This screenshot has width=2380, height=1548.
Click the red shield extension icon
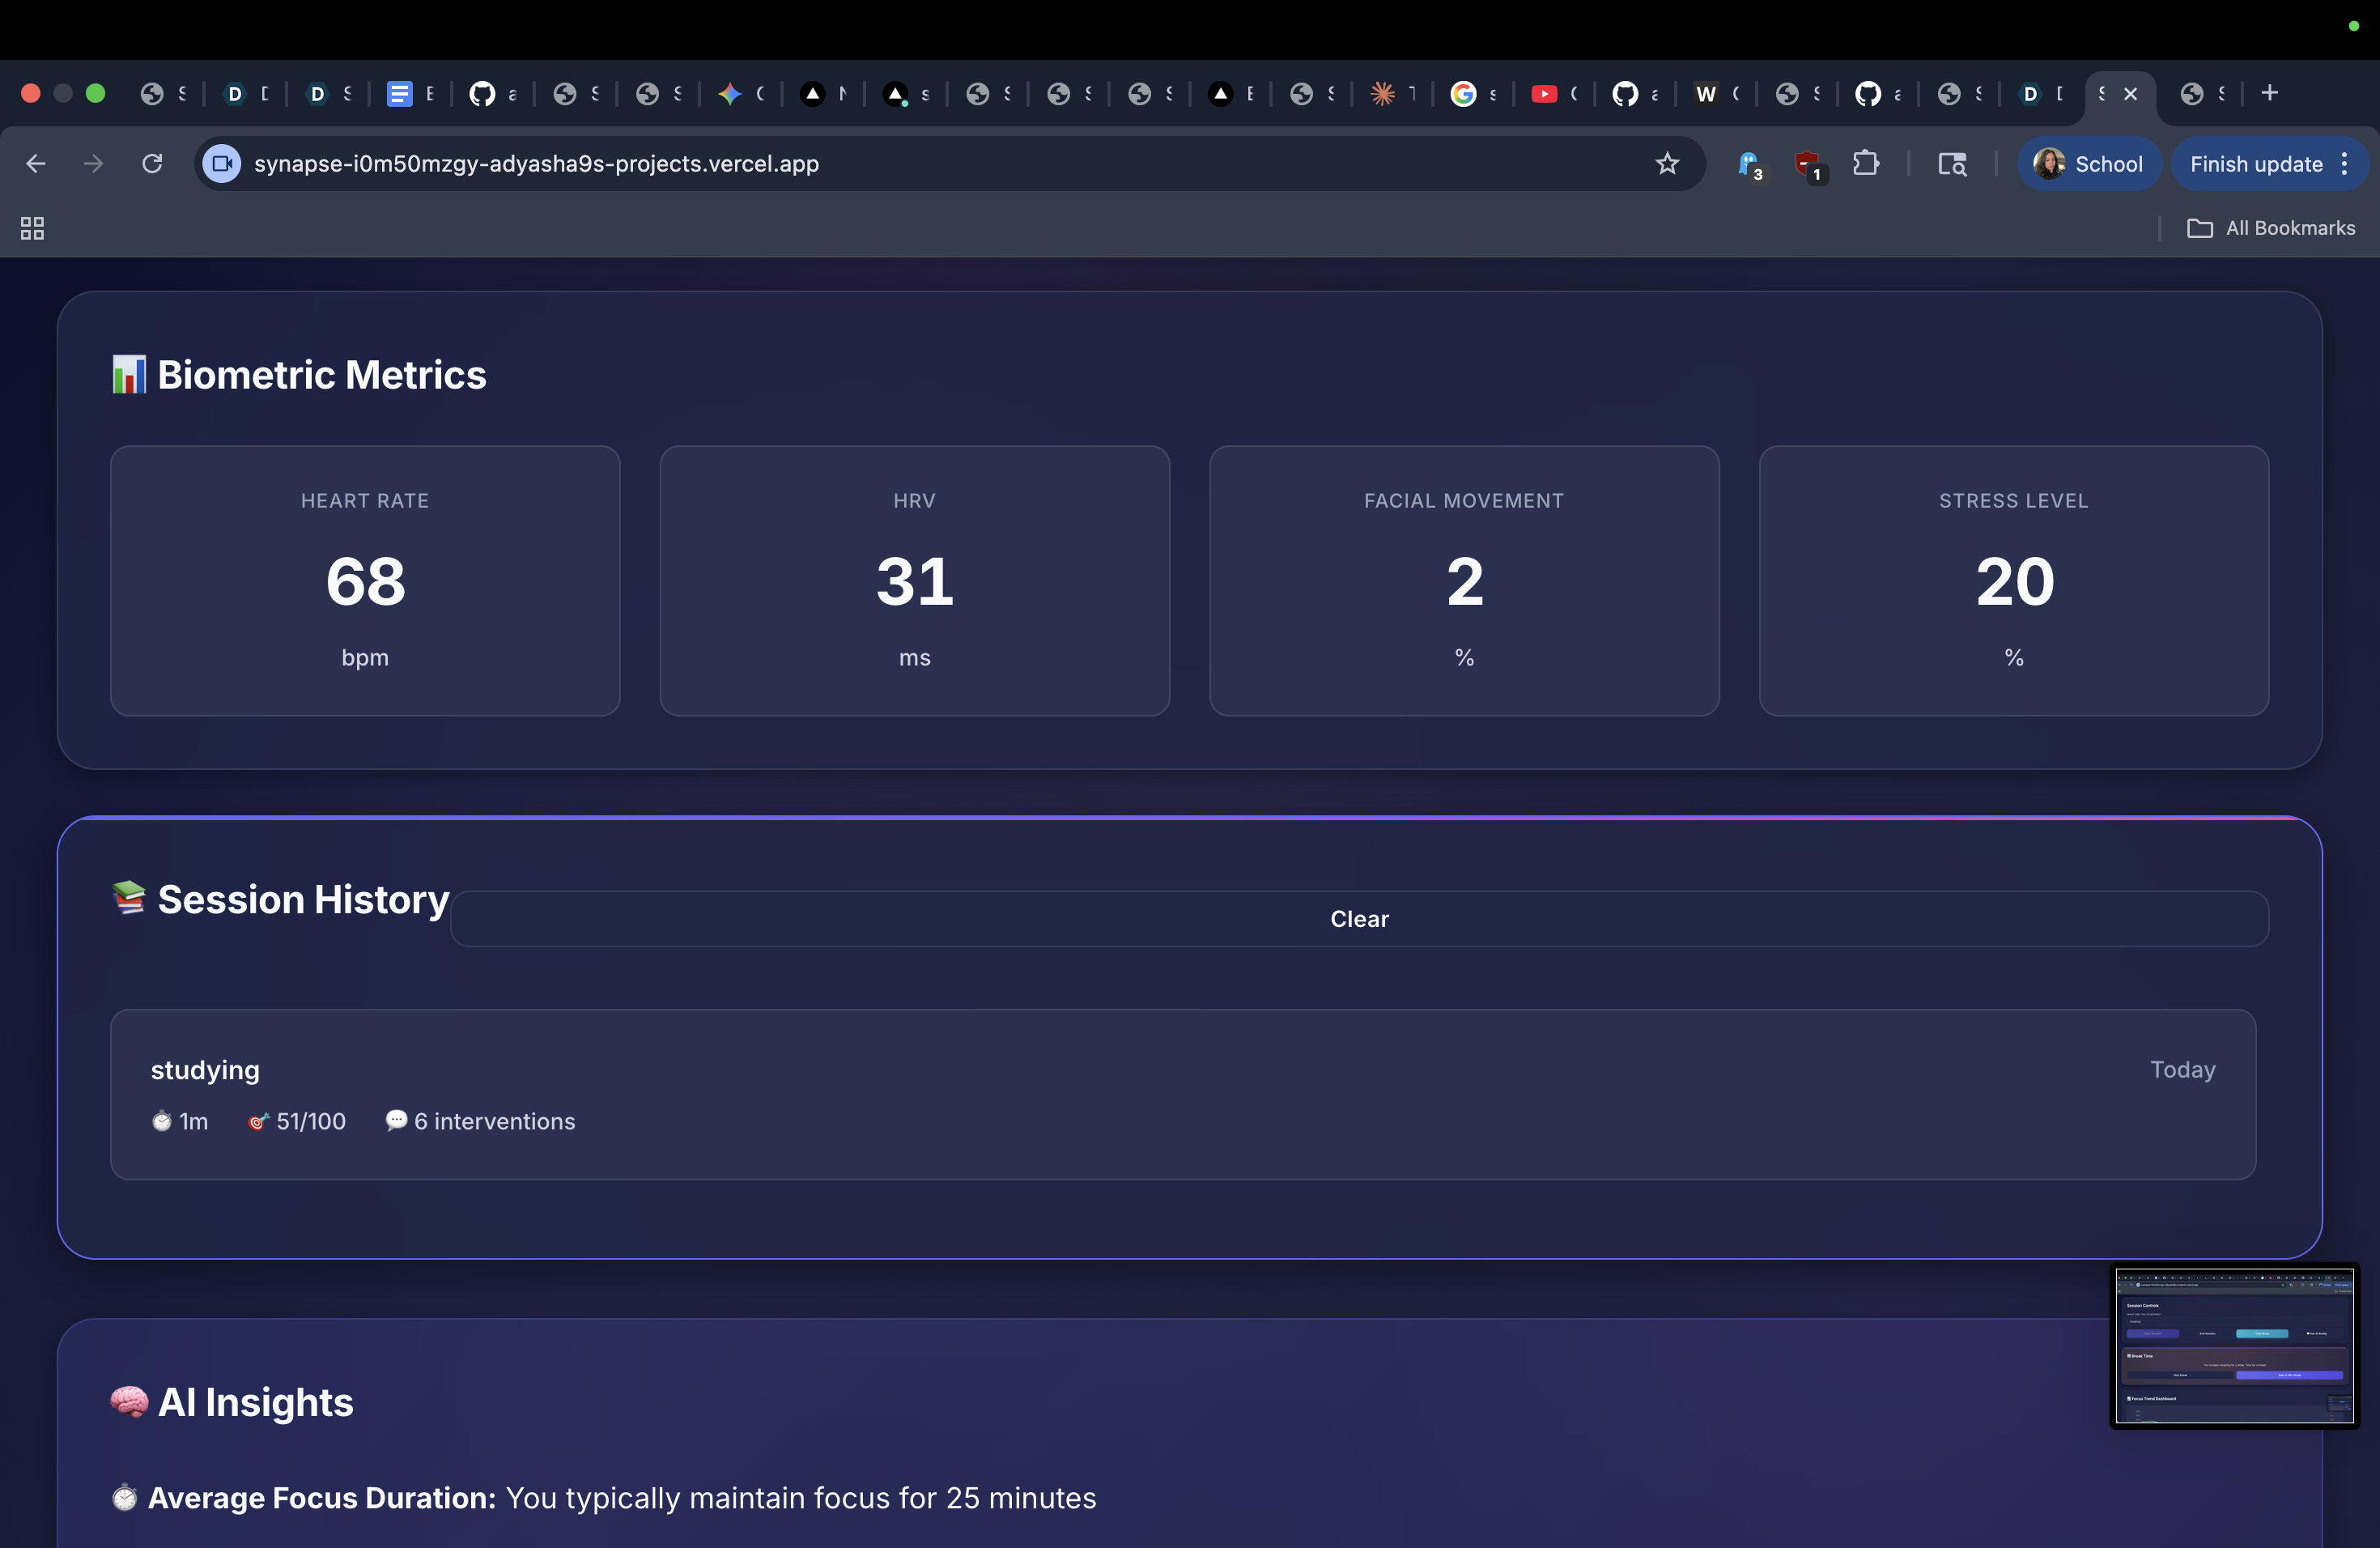1806,163
